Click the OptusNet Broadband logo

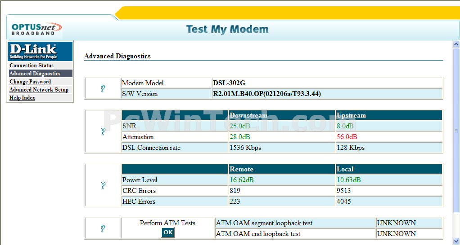click(x=36, y=29)
